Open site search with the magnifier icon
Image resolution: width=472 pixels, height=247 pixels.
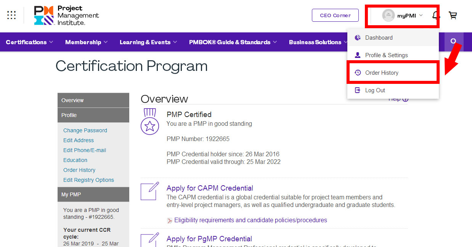point(454,42)
